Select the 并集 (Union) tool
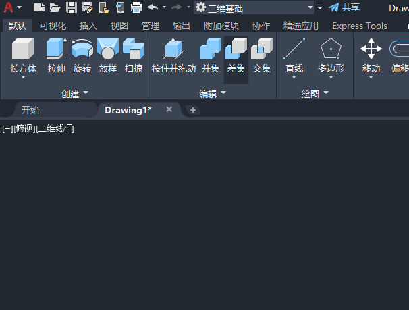 pyautogui.click(x=211, y=55)
